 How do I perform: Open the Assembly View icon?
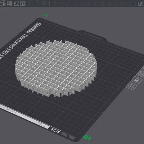141,3
